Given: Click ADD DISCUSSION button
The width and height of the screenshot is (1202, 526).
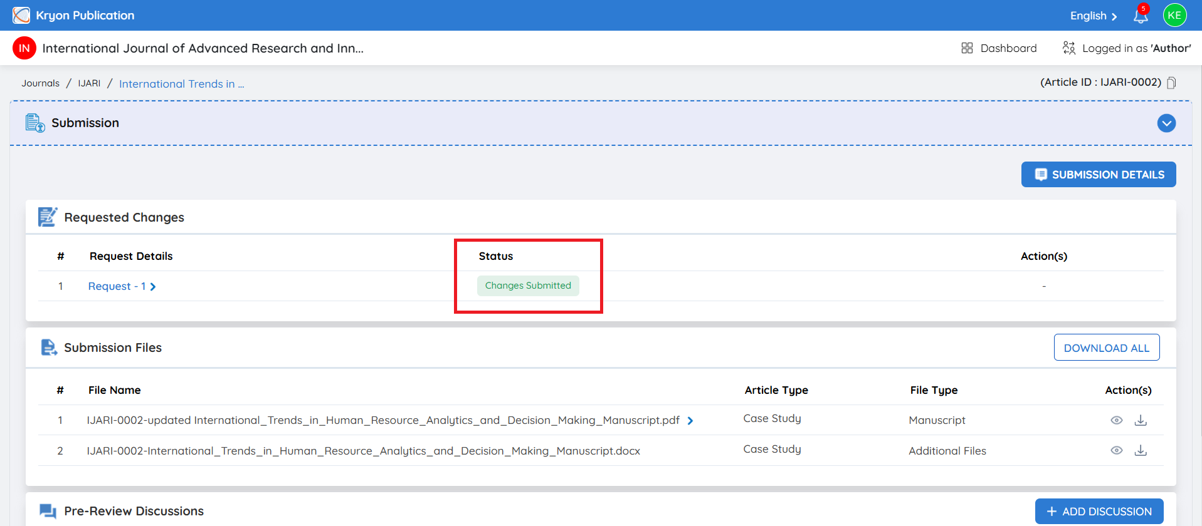Looking at the screenshot, I should (1099, 512).
